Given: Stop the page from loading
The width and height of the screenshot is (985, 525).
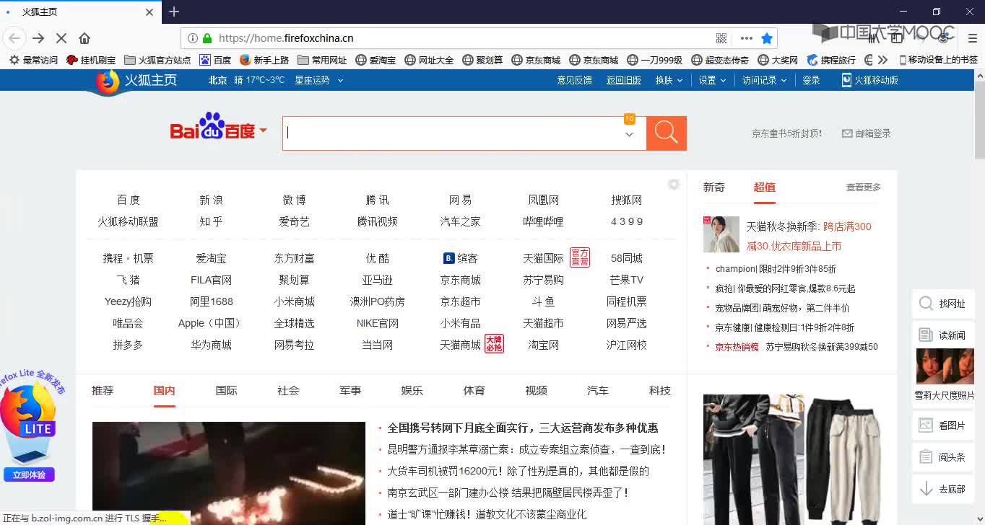Looking at the screenshot, I should [x=61, y=38].
